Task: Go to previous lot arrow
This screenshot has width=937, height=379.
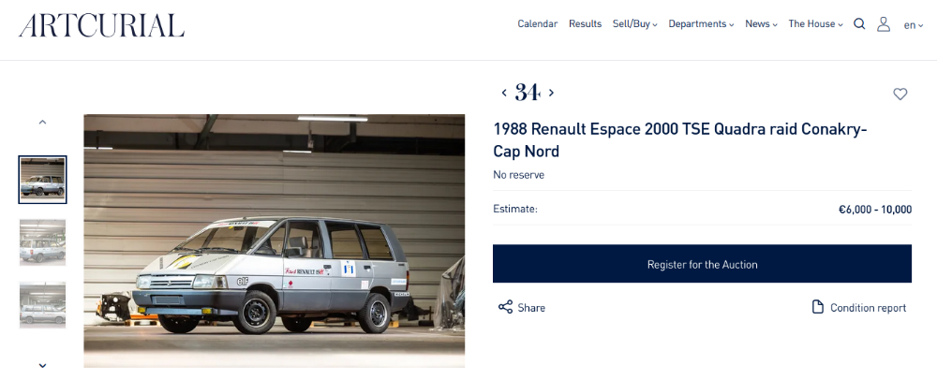Action: (x=504, y=93)
